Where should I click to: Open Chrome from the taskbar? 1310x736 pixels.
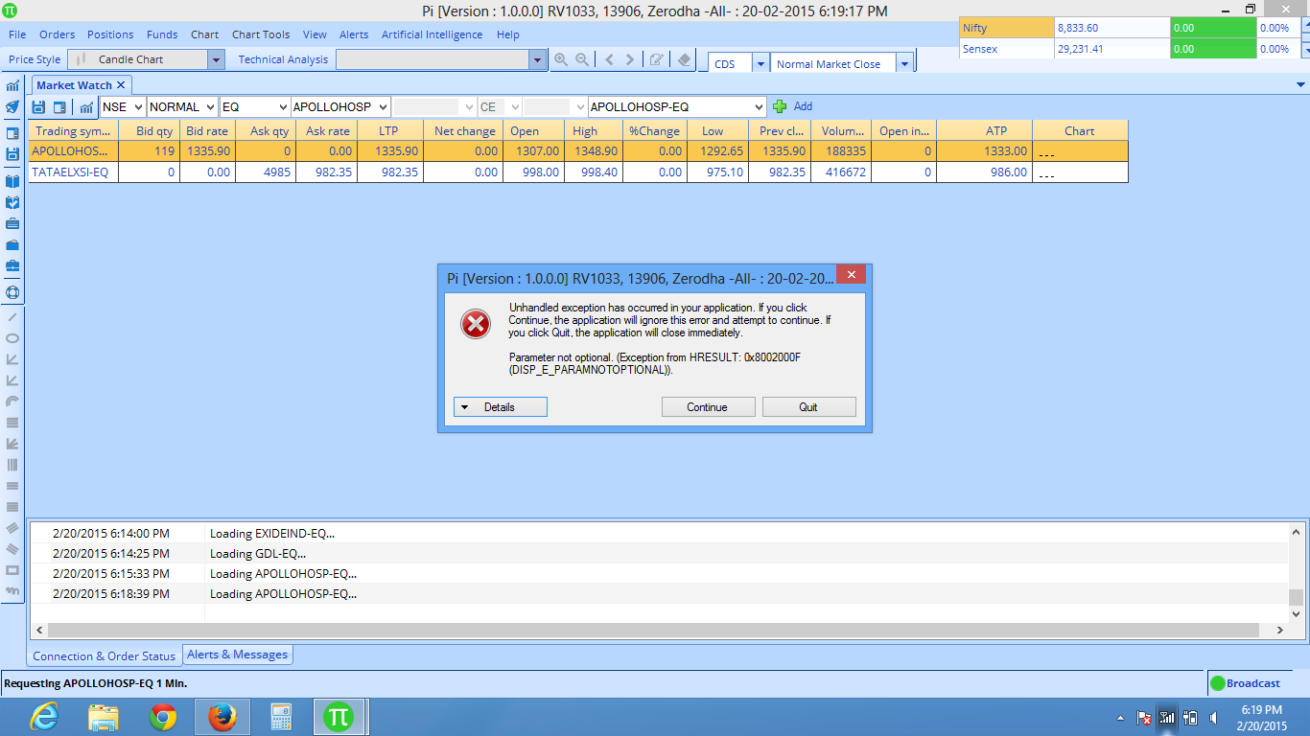coord(163,717)
